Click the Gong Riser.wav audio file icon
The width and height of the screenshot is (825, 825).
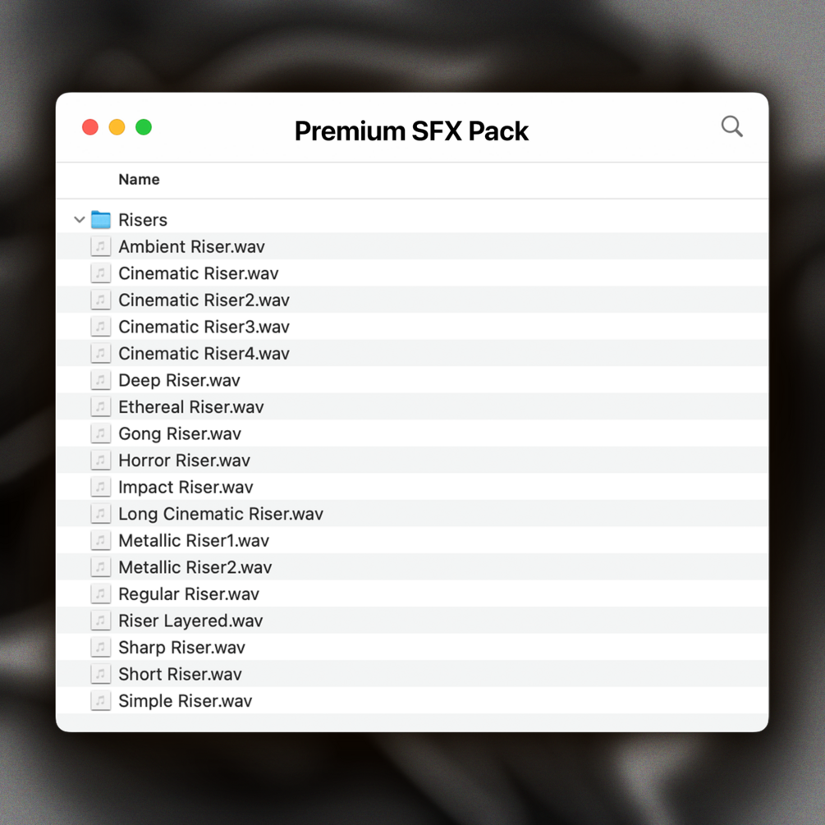coord(101,433)
